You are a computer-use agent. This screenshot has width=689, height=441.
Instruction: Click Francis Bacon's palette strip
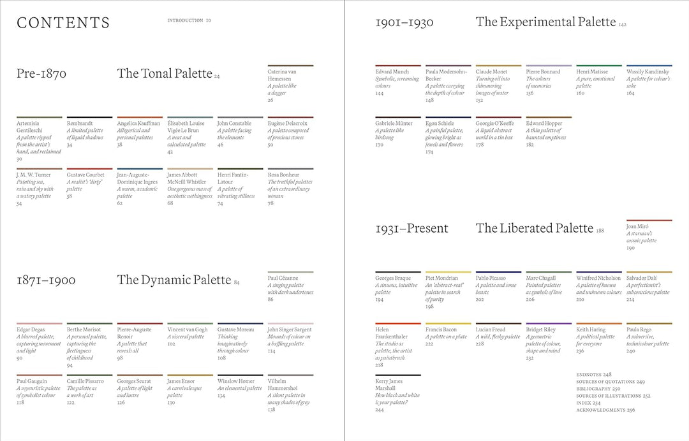[447, 324]
